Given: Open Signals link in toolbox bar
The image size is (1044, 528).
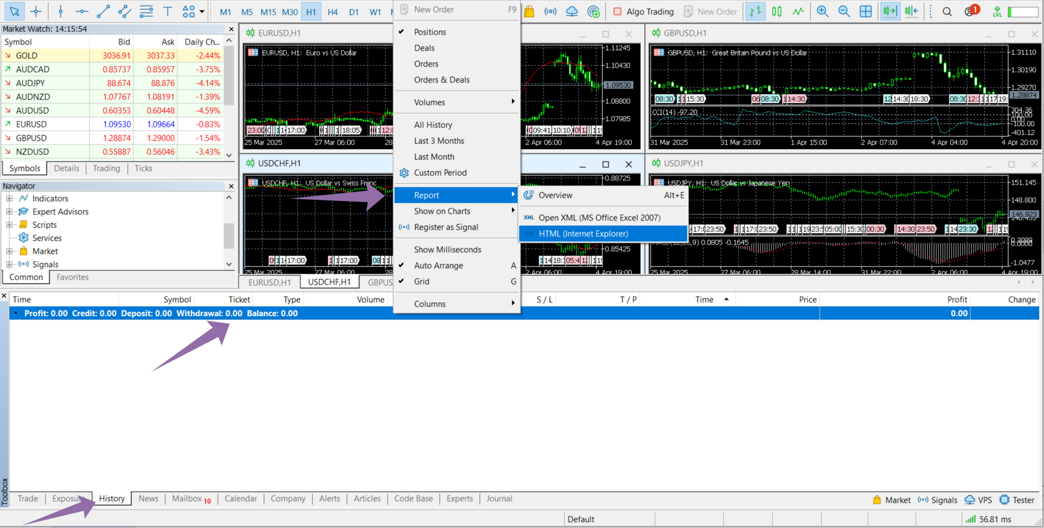Looking at the screenshot, I should coord(937,500).
